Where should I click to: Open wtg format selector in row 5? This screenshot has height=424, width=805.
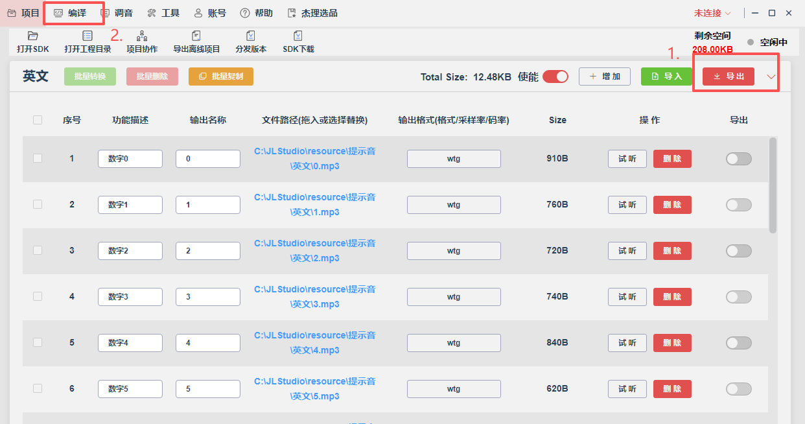click(x=454, y=343)
